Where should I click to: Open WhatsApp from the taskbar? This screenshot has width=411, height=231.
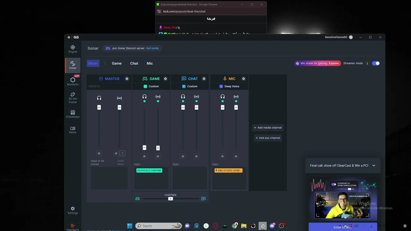coord(206,226)
